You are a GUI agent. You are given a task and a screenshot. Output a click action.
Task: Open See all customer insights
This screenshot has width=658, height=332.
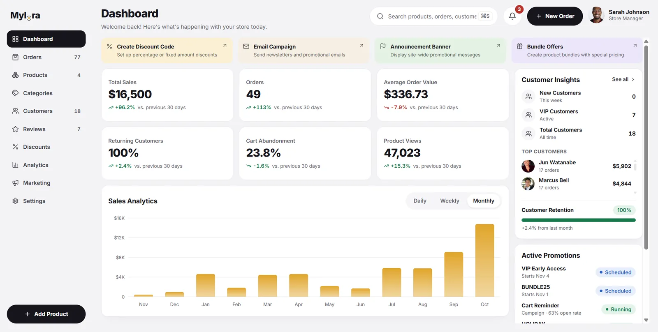(x=623, y=79)
